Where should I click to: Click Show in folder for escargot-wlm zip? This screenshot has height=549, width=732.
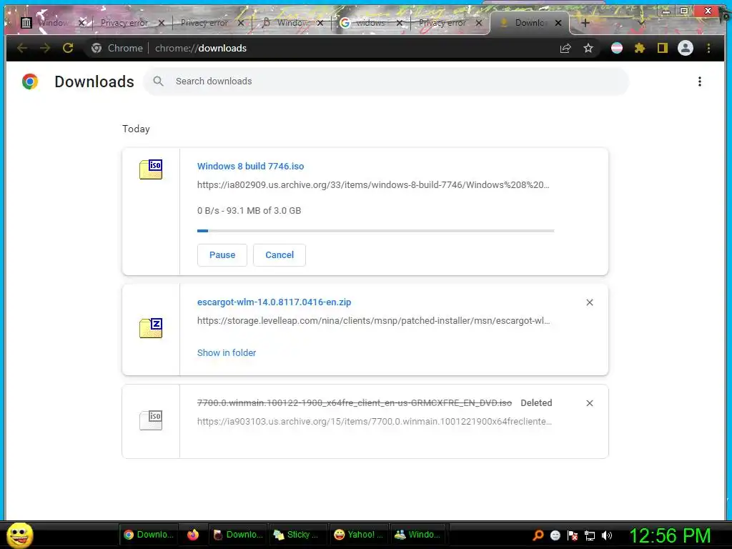pos(227,353)
